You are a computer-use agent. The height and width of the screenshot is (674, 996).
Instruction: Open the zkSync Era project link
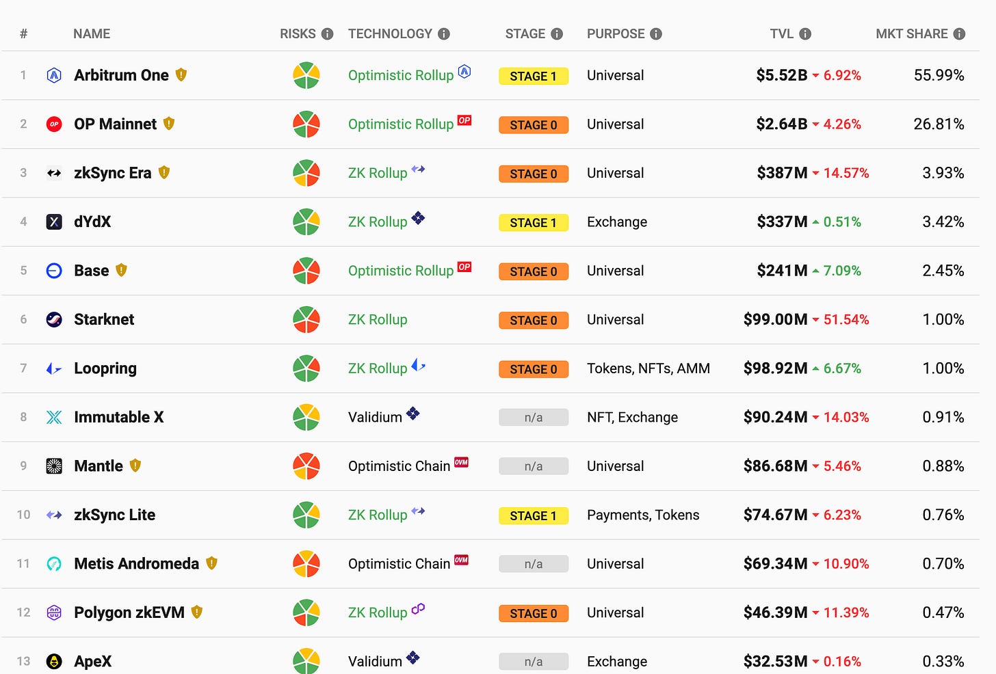[113, 173]
